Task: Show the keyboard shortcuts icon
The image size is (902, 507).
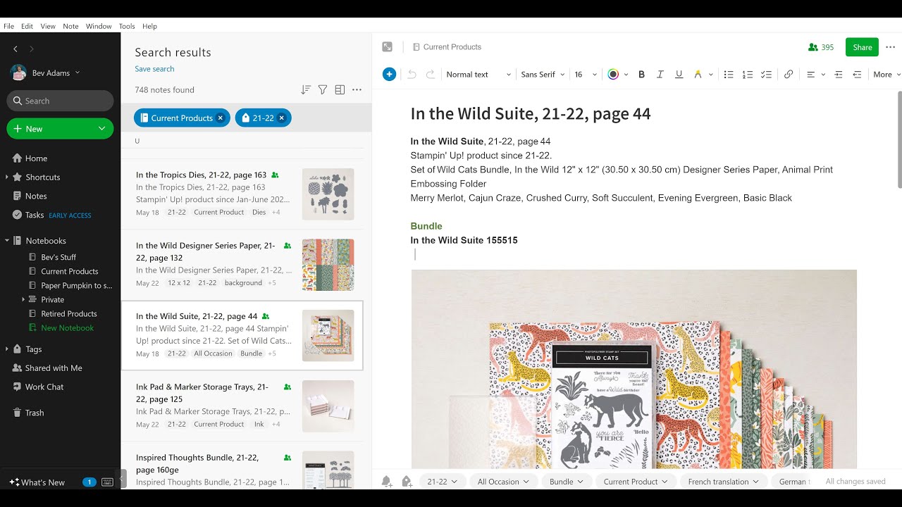Action: click(108, 482)
